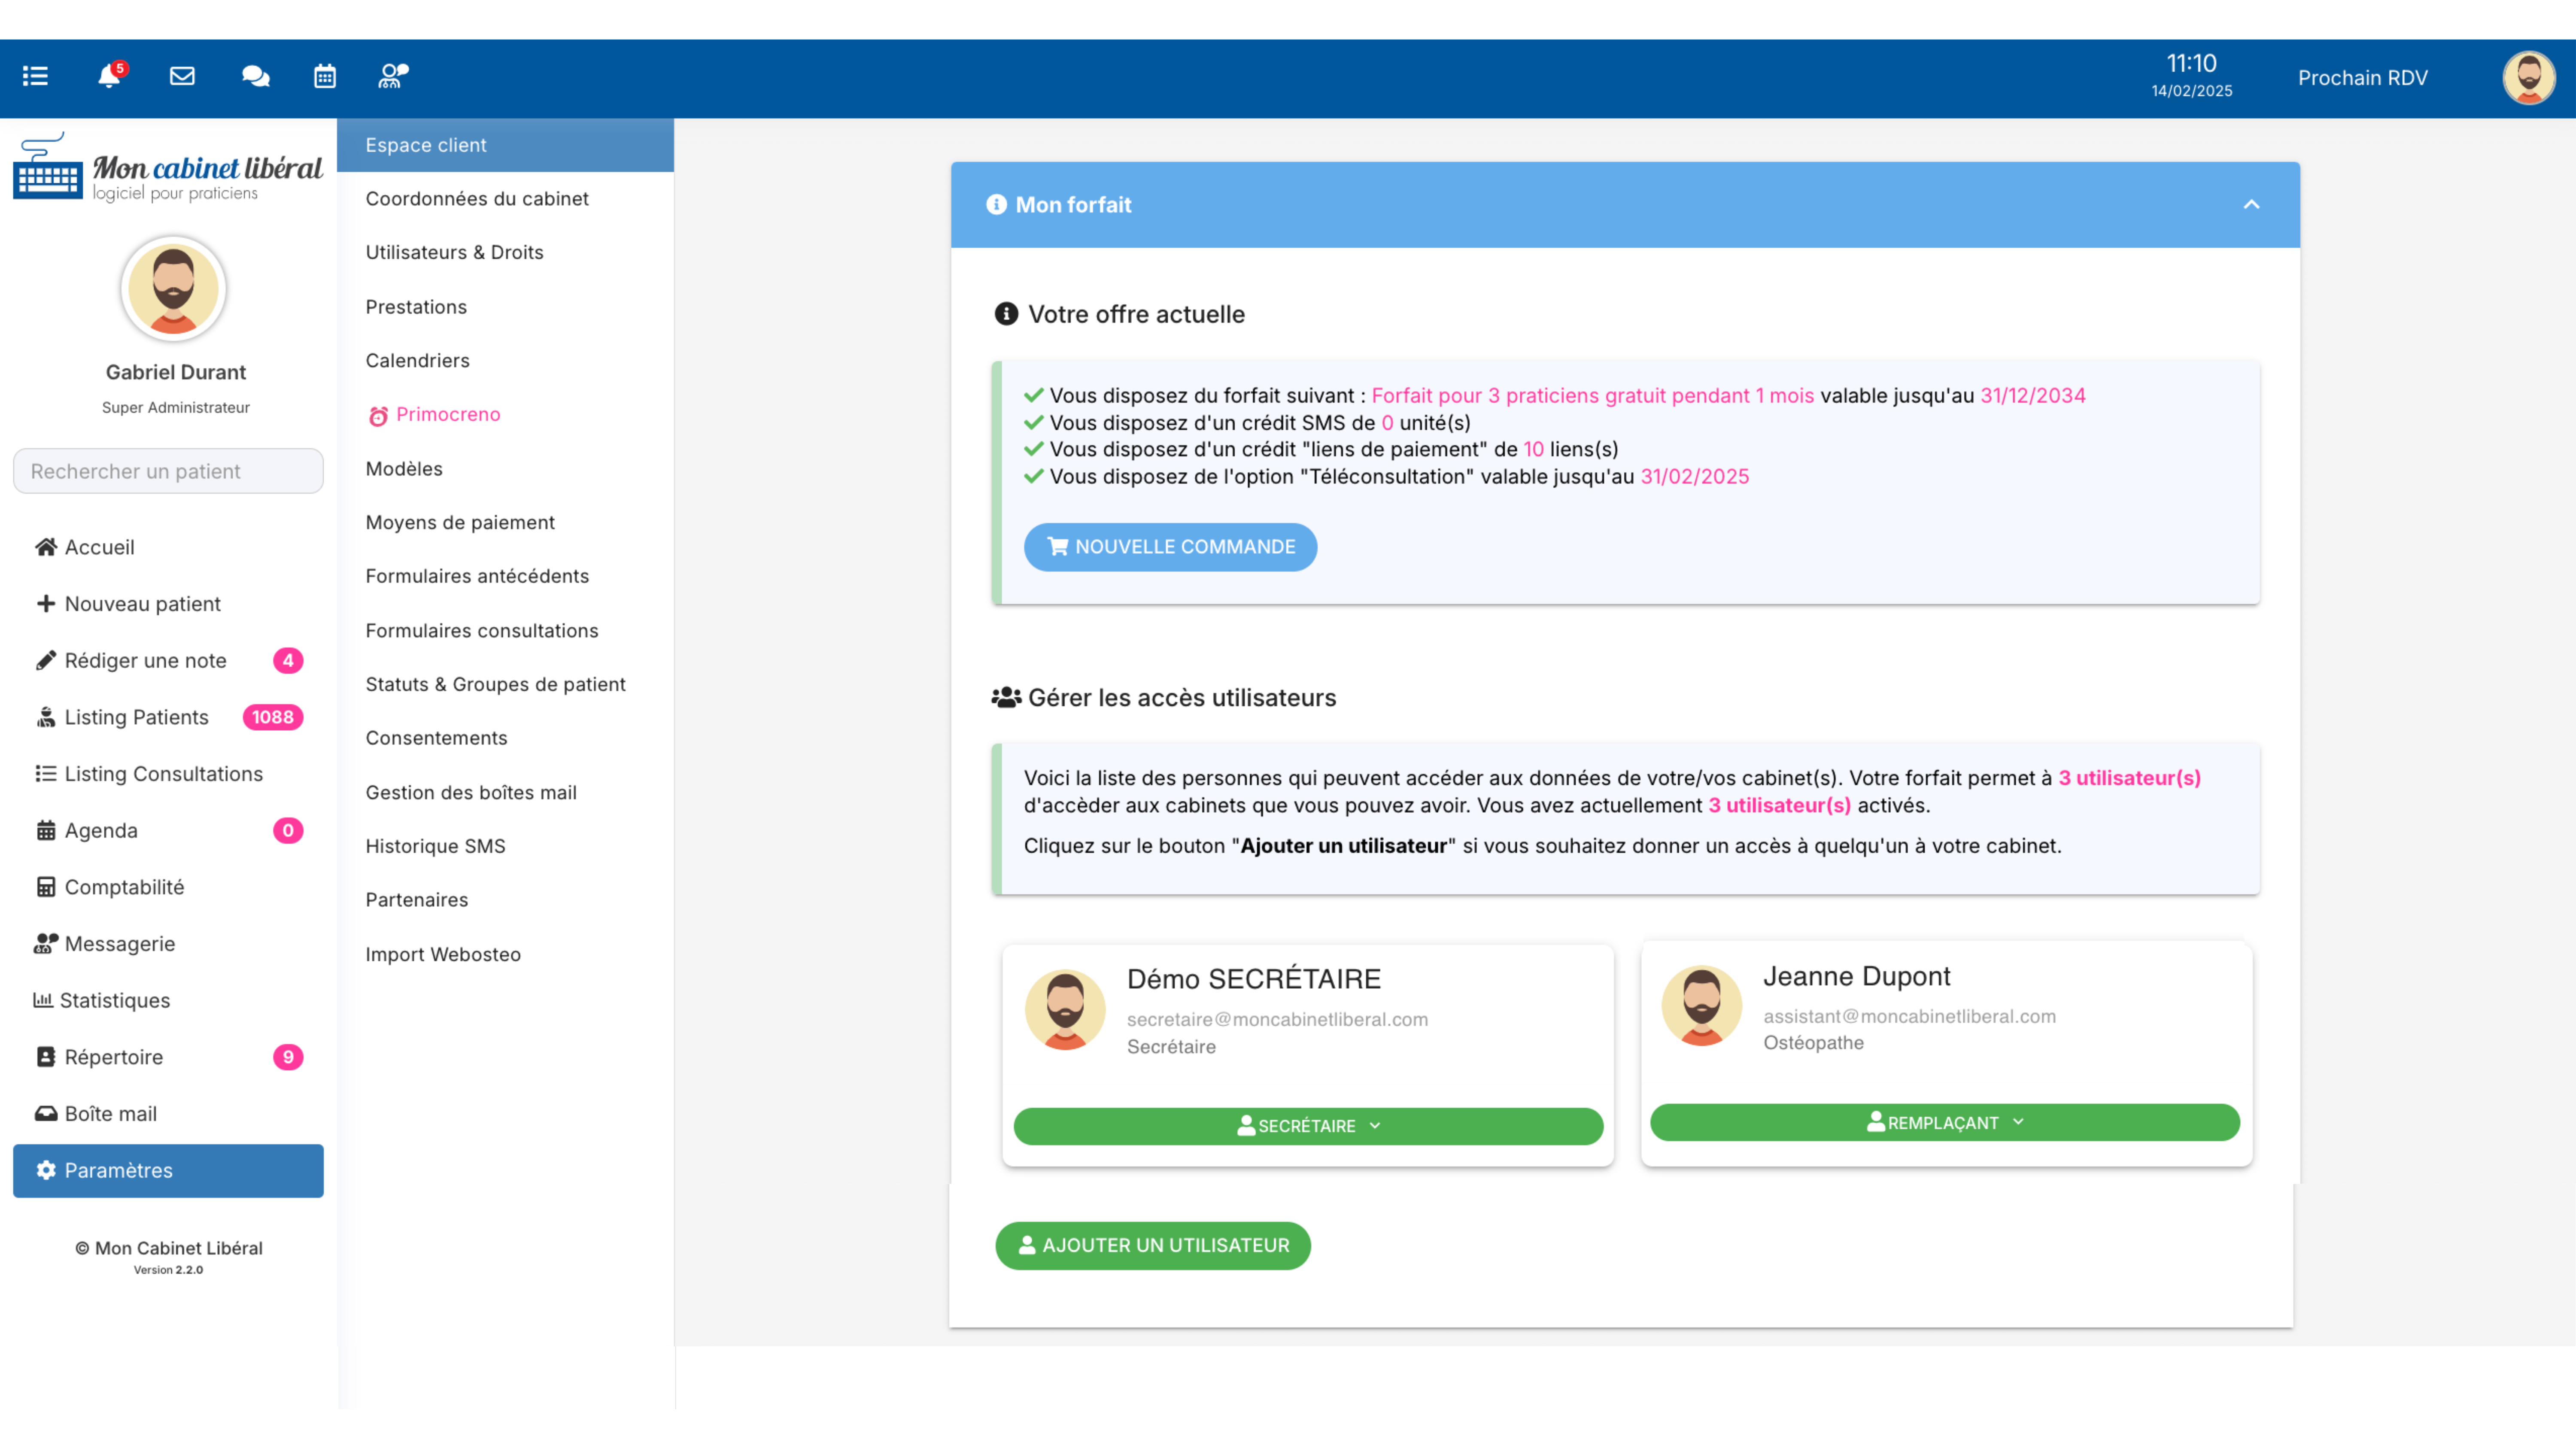2576x1449 pixels.
Task: Click the Votre offre actuelle info icon
Action: pyautogui.click(x=1006, y=314)
